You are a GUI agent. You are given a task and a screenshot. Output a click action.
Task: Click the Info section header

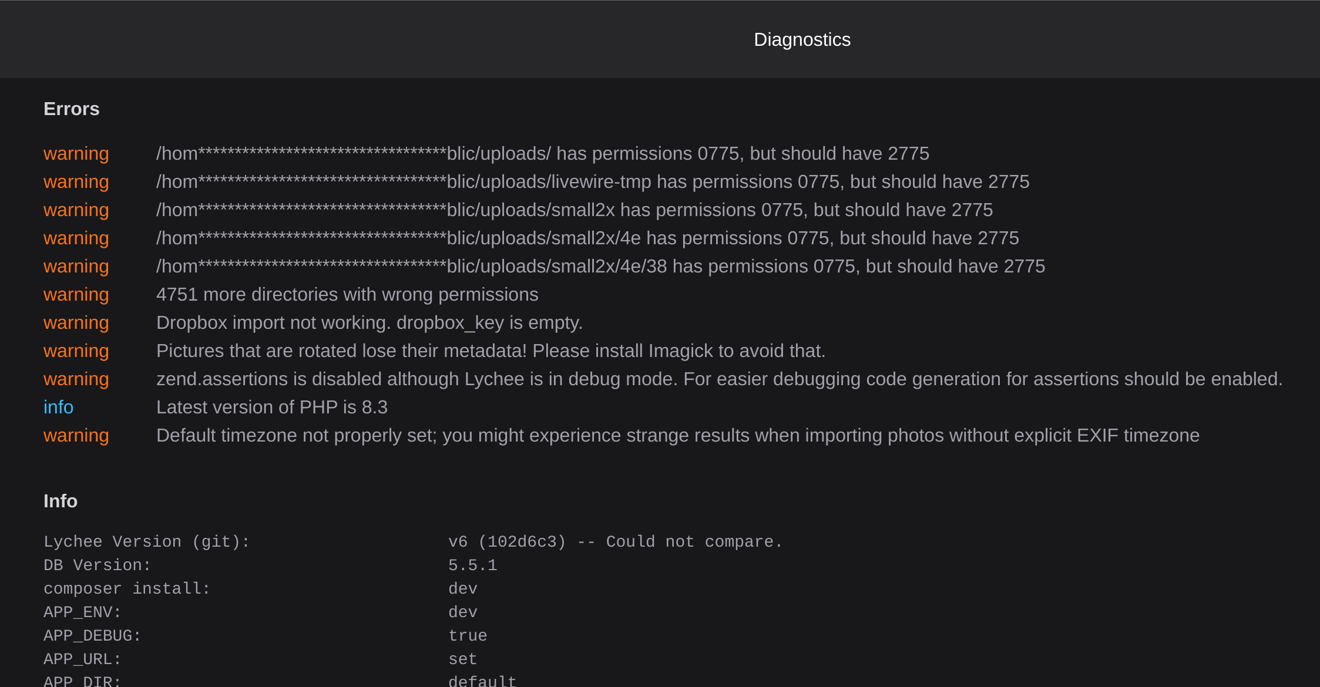click(61, 501)
